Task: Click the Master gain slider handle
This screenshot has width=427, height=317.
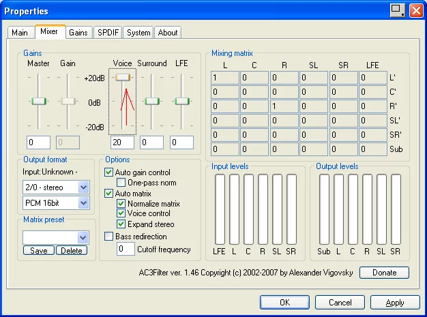Action: pyautogui.click(x=39, y=101)
